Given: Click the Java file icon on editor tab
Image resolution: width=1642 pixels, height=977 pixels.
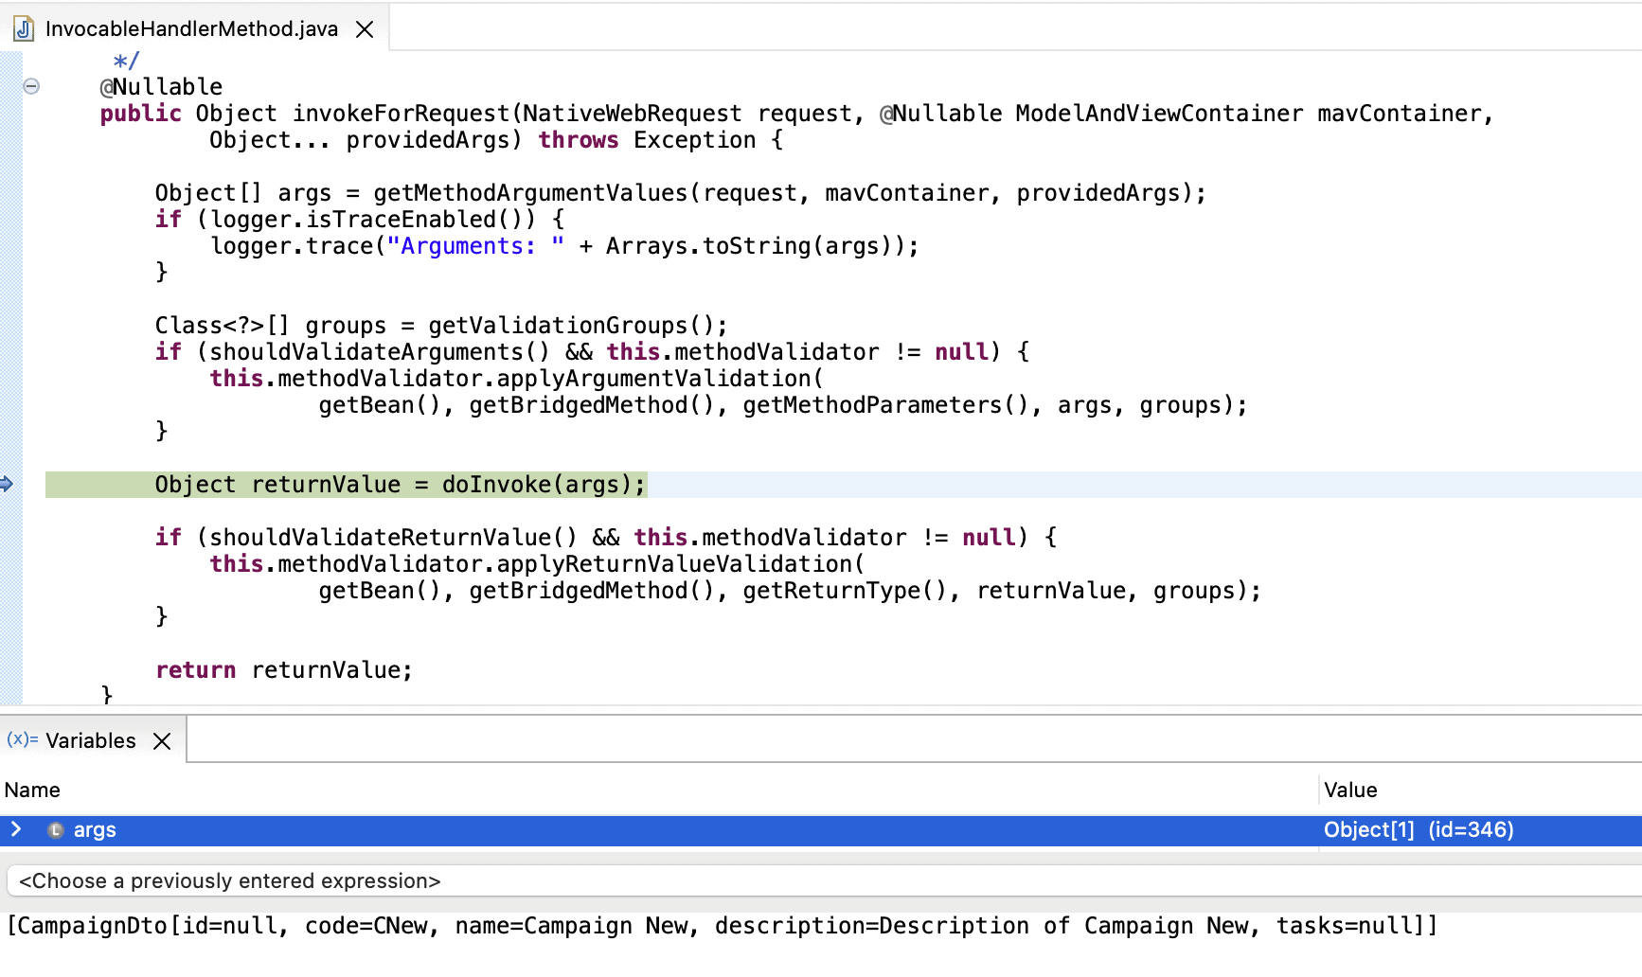Looking at the screenshot, I should click(24, 29).
